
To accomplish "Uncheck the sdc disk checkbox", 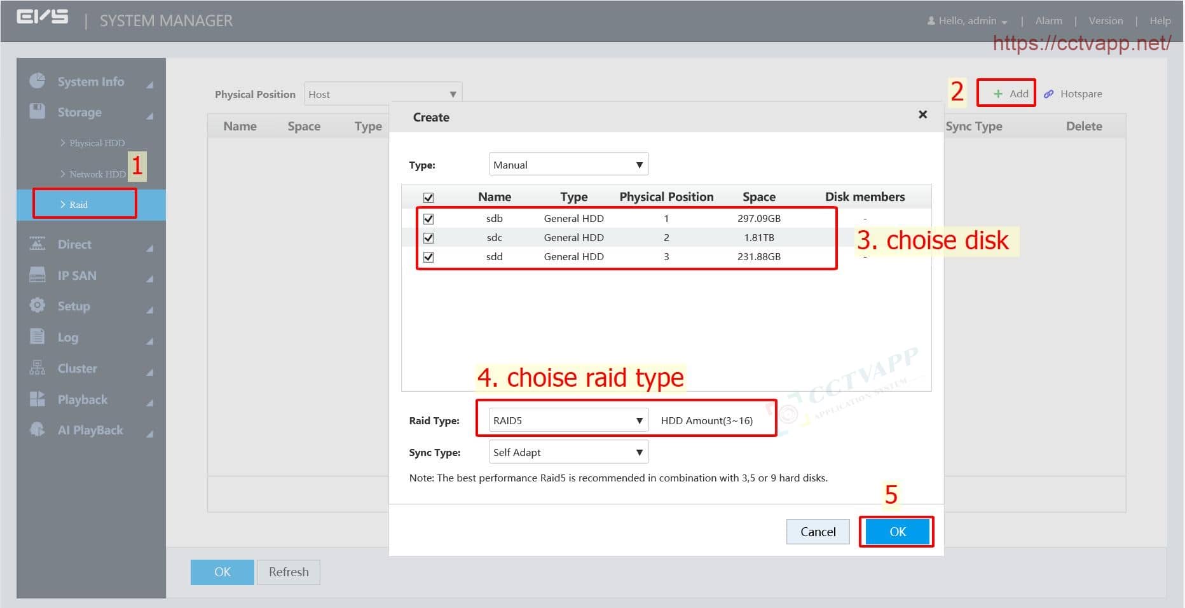I will (x=428, y=238).
